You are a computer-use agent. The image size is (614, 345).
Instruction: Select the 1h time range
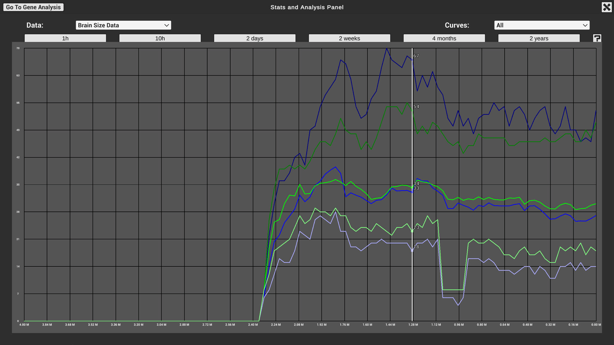pyautogui.click(x=65, y=38)
